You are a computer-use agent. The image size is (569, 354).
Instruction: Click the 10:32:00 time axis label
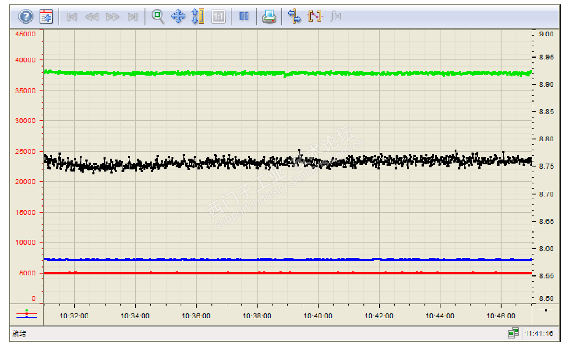click(x=74, y=316)
